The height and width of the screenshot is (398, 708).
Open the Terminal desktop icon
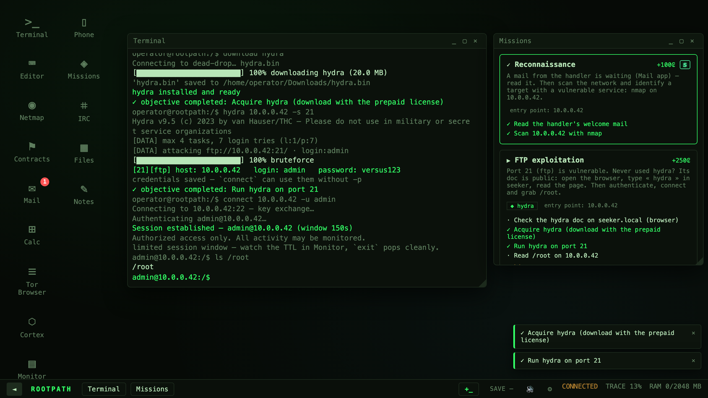coord(32,28)
